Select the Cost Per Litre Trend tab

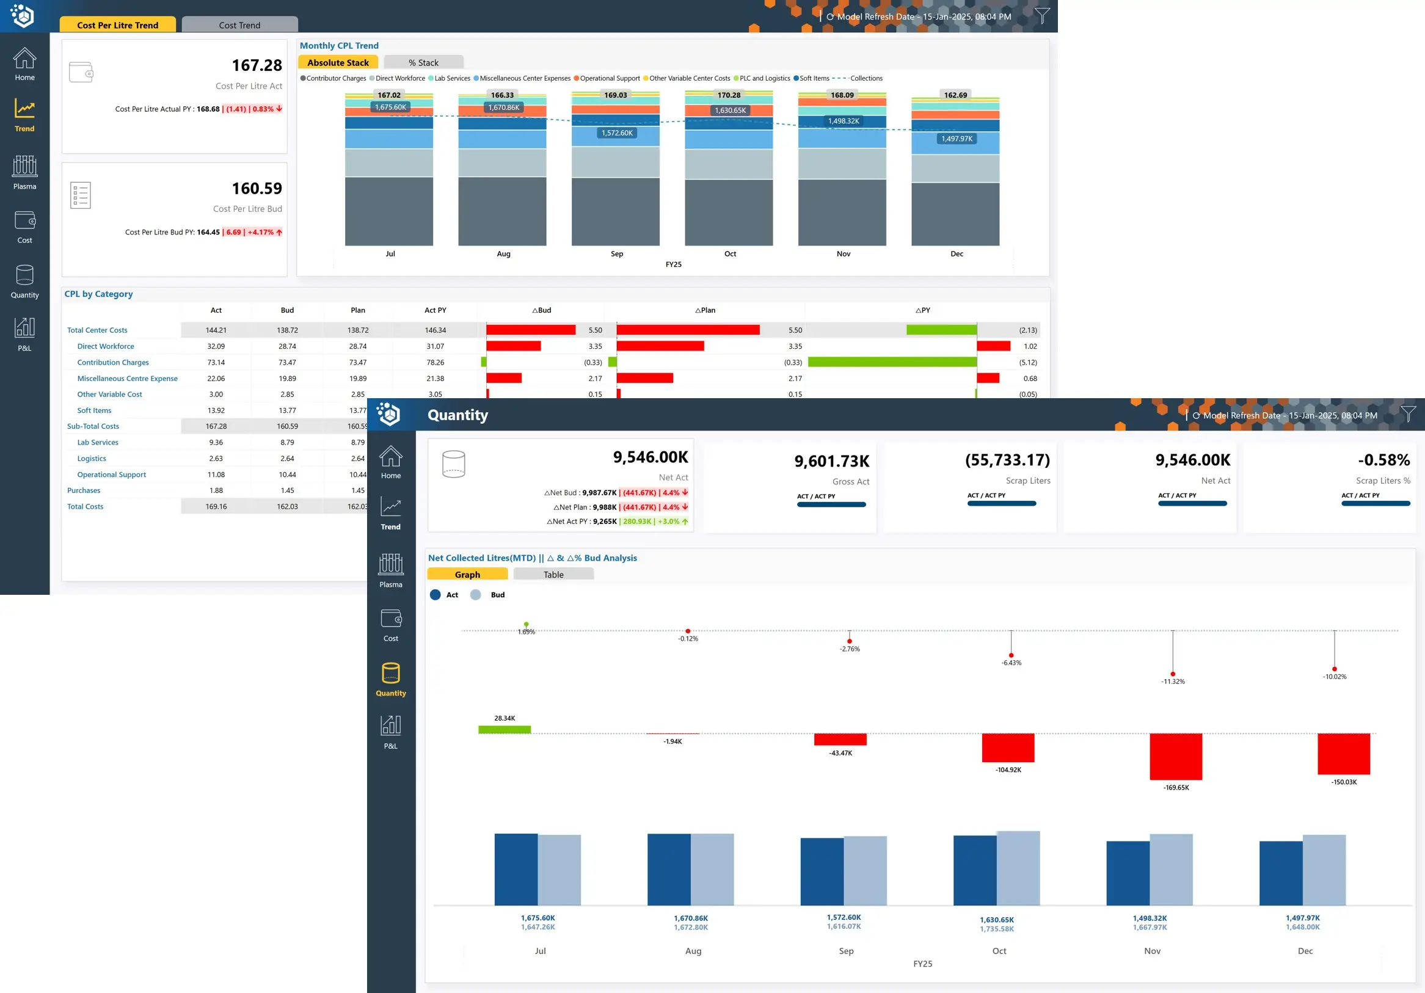(117, 25)
